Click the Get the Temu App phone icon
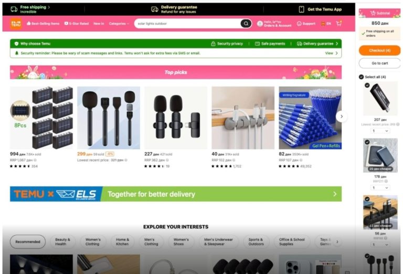 pyautogui.click(x=301, y=9)
